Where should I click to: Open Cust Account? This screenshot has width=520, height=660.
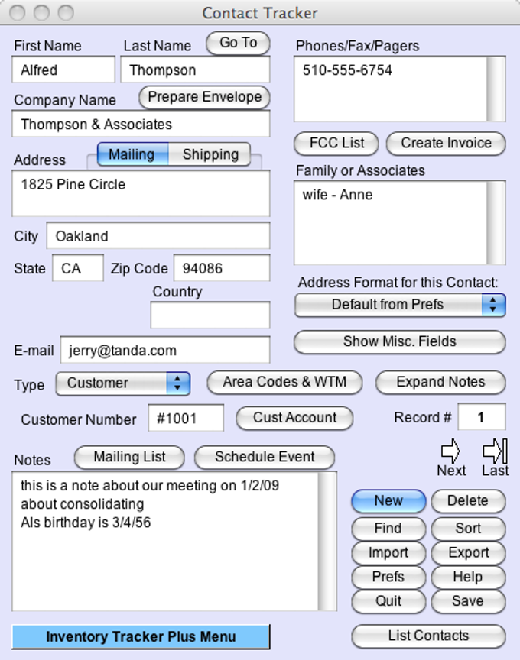[294, 418]
